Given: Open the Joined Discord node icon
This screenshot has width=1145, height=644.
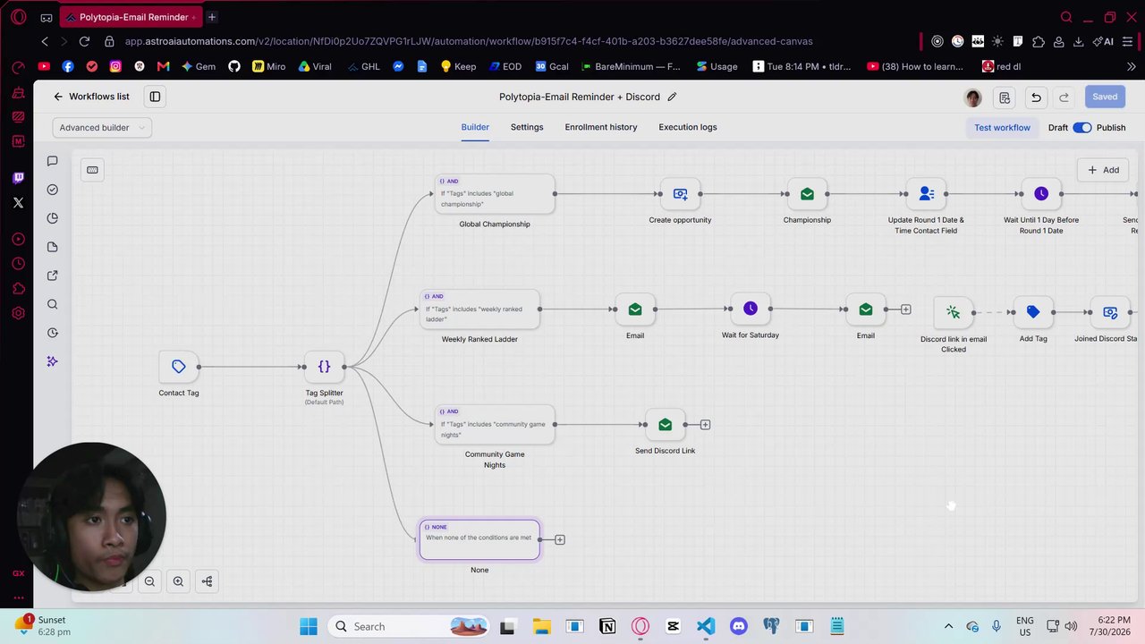Looking at the screenshot, I should pos(1110,312).
